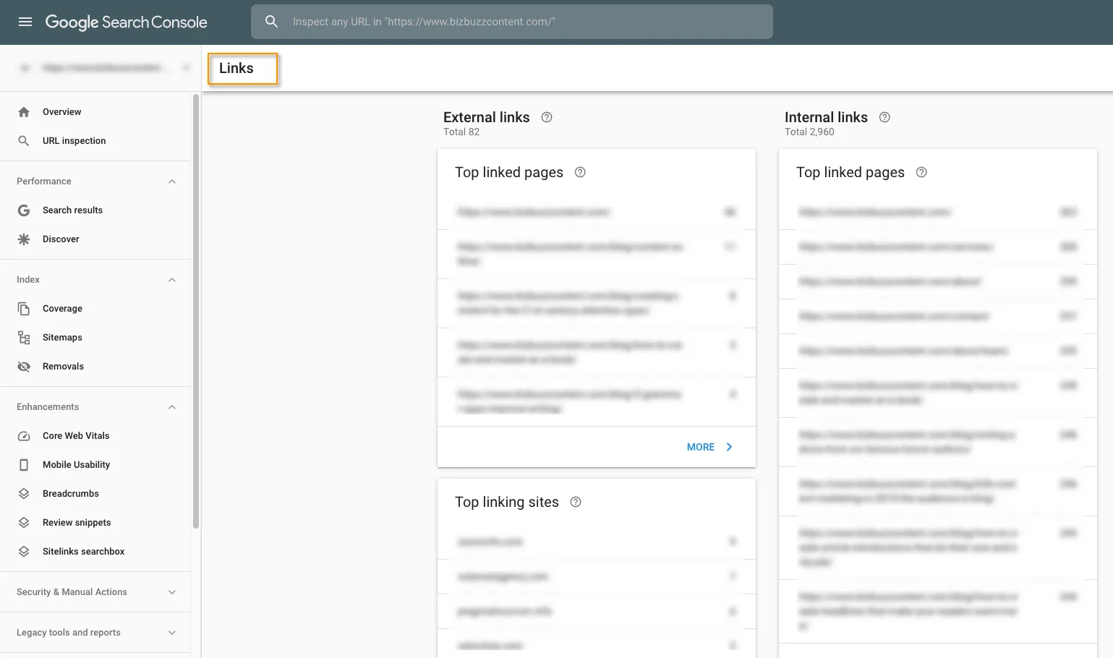
Task: Click the Sitelinks searchbox layers icon
Action: click(24, 552)
